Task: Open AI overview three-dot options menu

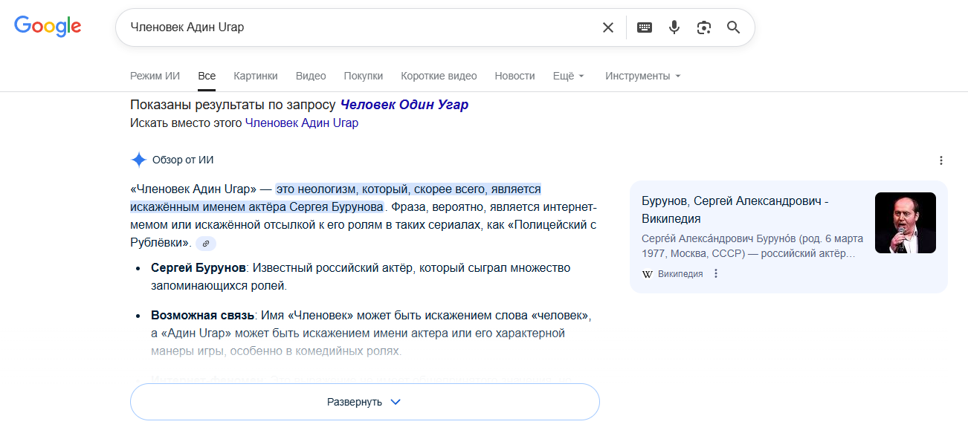Action: coord(941,160)
